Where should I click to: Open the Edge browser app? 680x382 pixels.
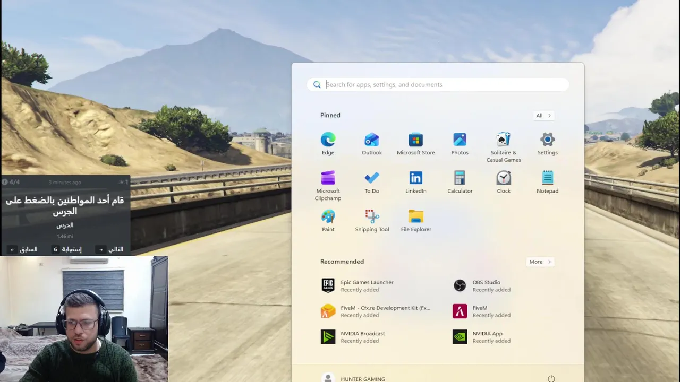[x=328, y=144]
